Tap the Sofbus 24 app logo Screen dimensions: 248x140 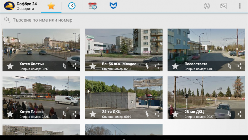pos(9,6)
